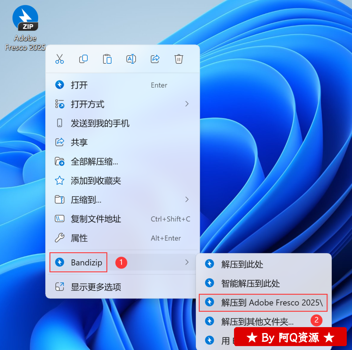Select 发送到我的手机 menu entry
Viewport: 352px width, 350px height.
[x=100, y=123]
